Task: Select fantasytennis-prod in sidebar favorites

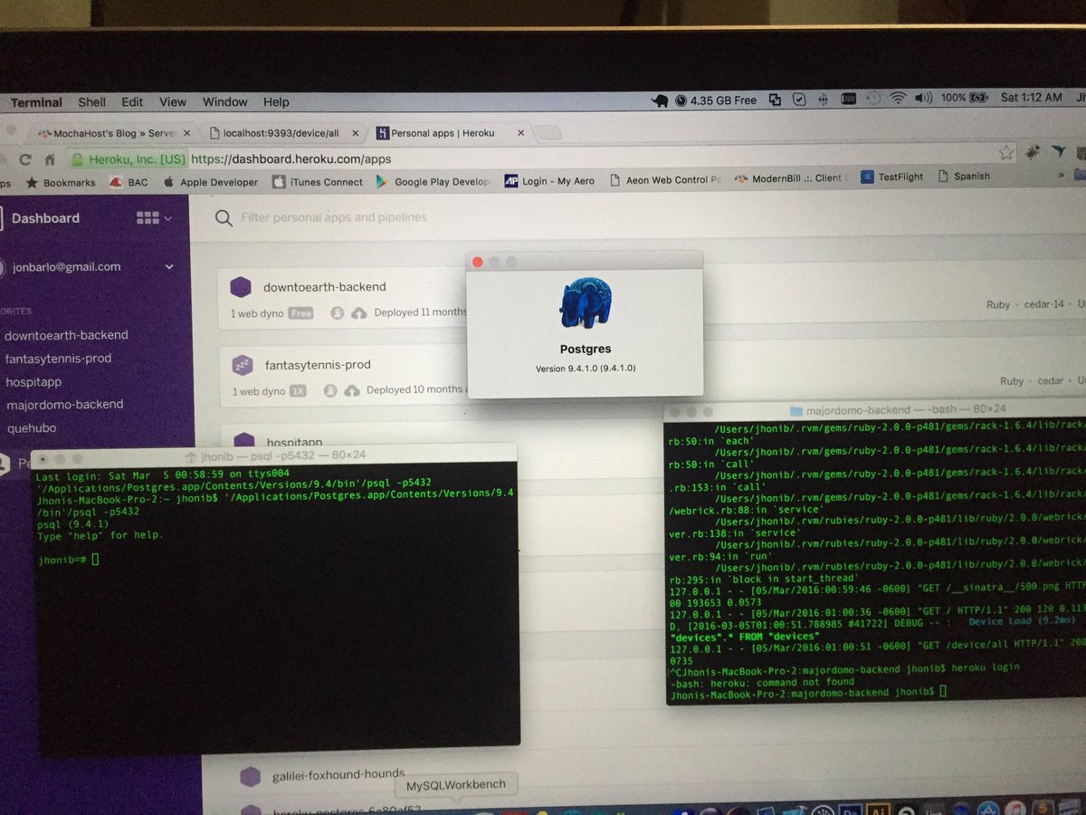Action: 58,359
